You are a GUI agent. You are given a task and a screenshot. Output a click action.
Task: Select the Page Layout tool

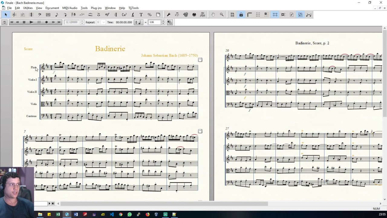(x=158, y=15)
